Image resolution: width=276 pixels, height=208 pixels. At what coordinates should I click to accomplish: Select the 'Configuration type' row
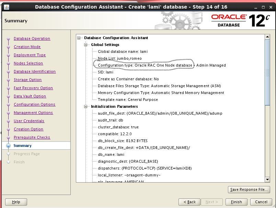coord(162,65)
